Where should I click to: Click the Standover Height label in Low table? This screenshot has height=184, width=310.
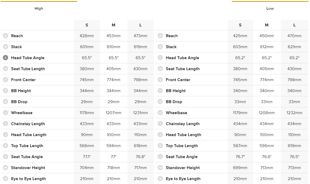click(x=182, y=168)
